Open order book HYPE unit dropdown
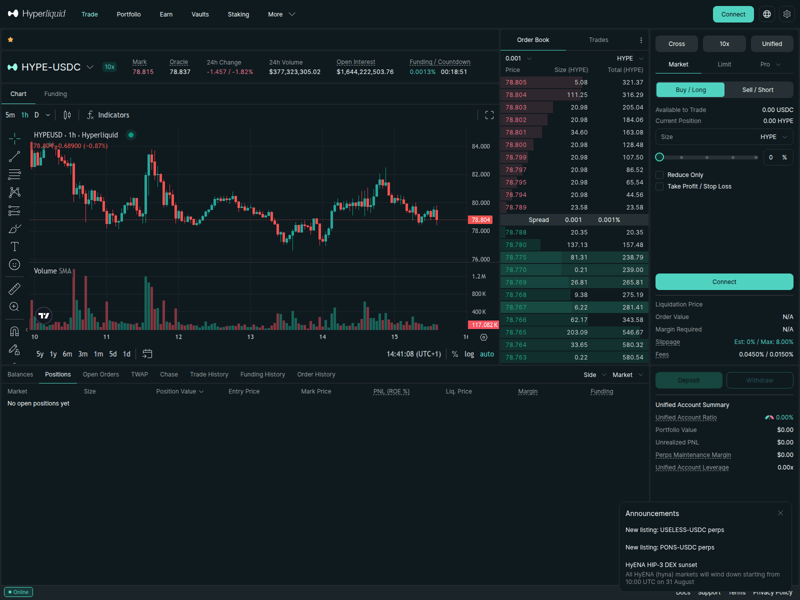Screen dimensions: 800x600 pyautogui.click(x=630, y=58)
